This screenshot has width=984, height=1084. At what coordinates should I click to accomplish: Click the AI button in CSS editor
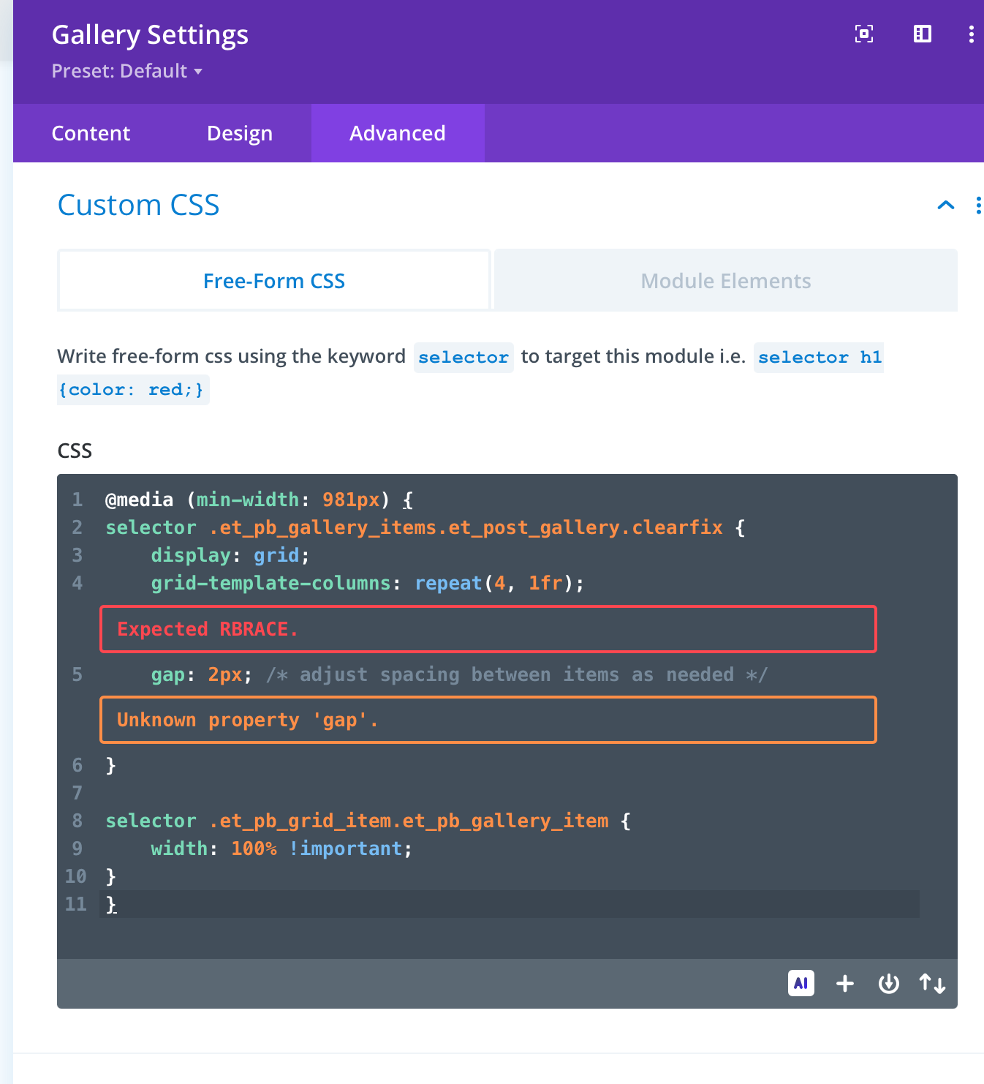pos(801,983)
